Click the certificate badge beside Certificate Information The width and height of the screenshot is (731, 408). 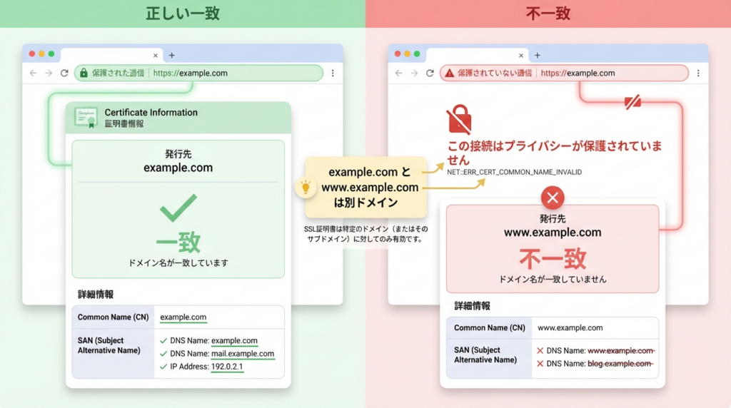(x=86, y=118)
